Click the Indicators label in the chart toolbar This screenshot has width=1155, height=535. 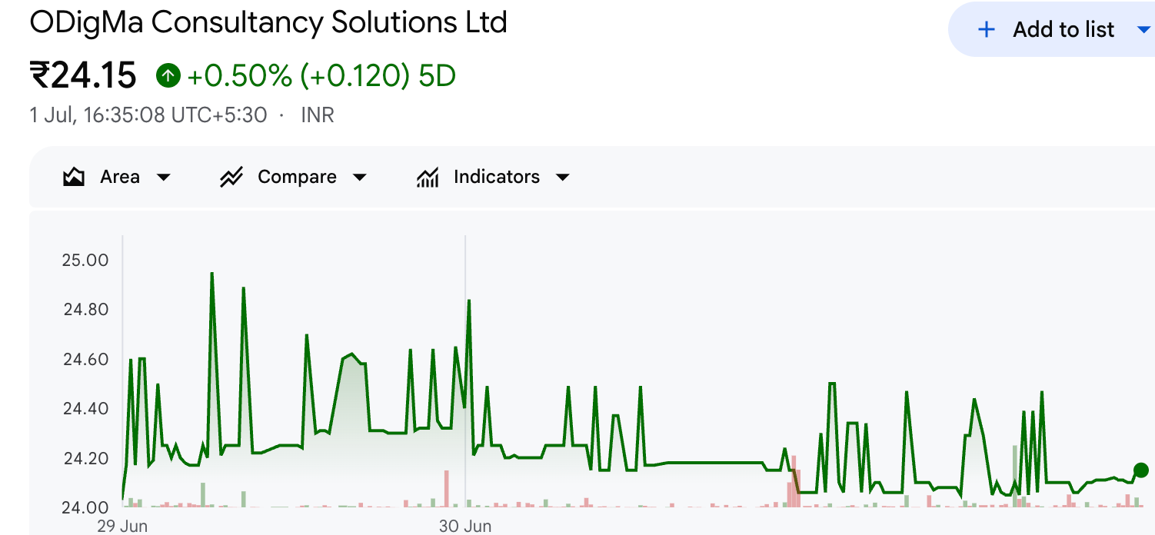coord(497,177)
